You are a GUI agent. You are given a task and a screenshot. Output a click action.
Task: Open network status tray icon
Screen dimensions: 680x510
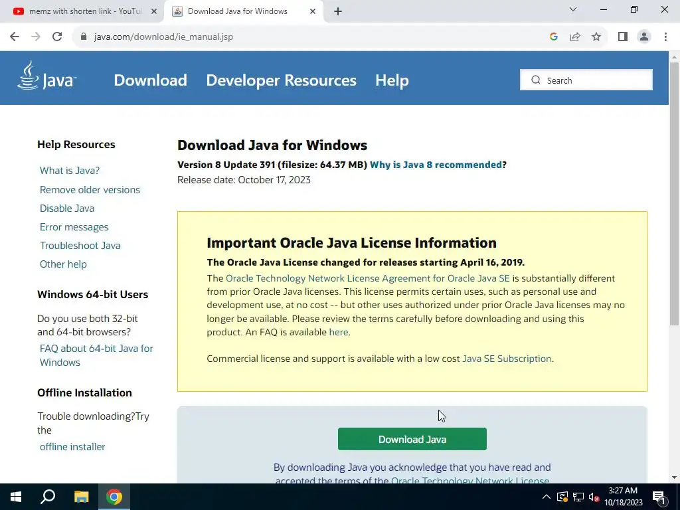point(578,497)
